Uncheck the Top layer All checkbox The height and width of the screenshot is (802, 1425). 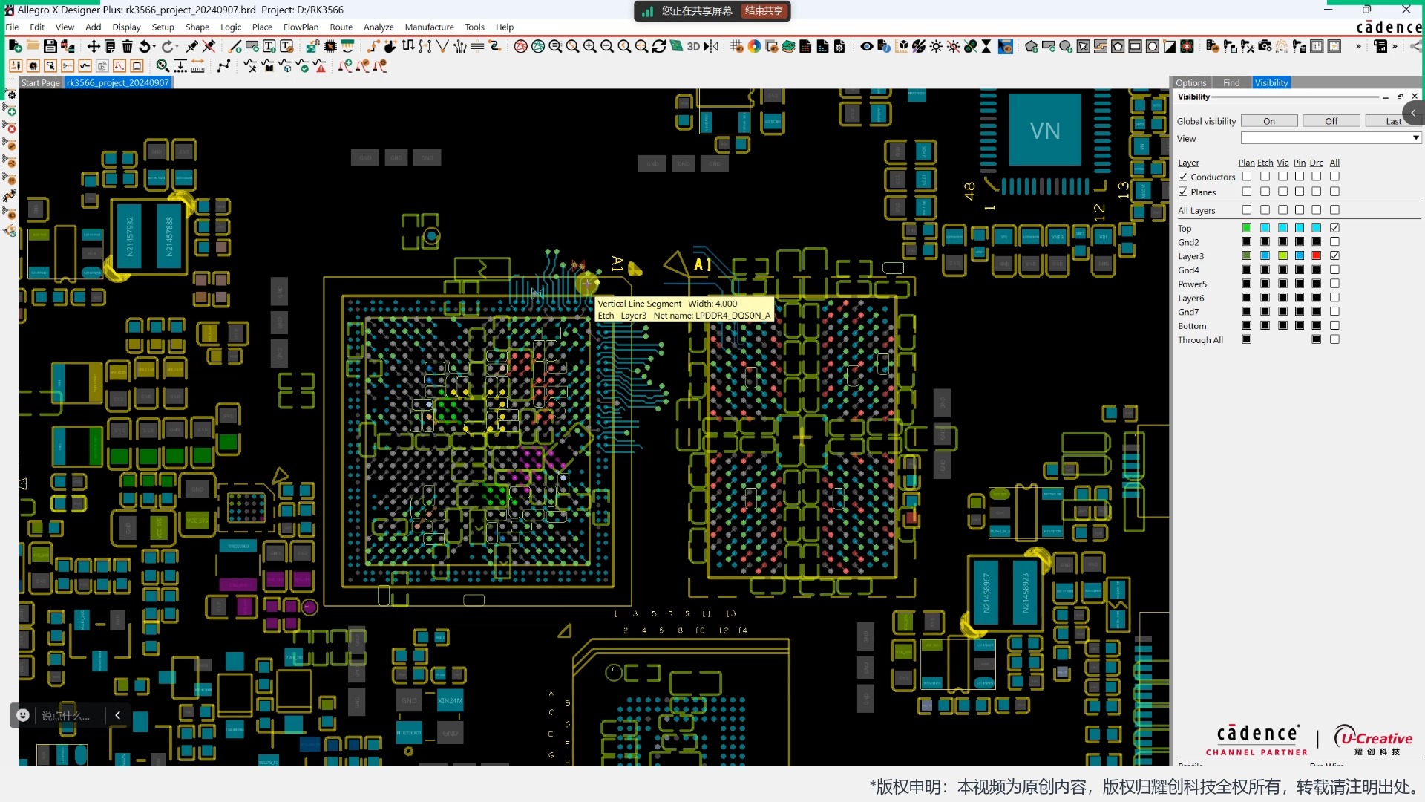click(x=1334, y=228)
